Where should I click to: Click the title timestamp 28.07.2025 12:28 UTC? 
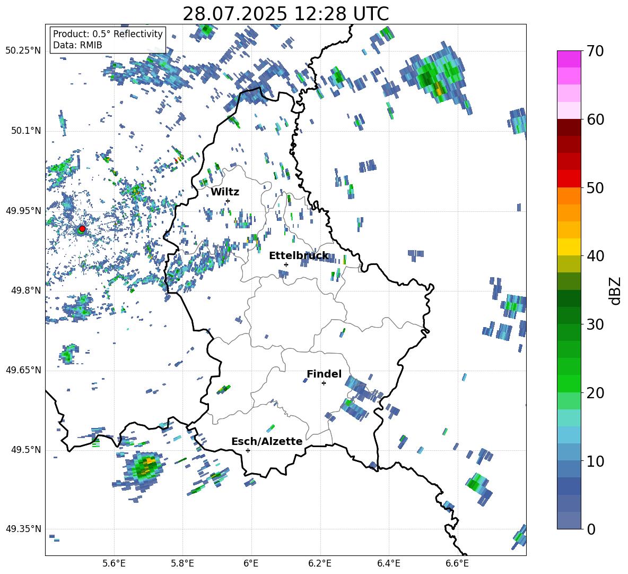tap(286, 14)
